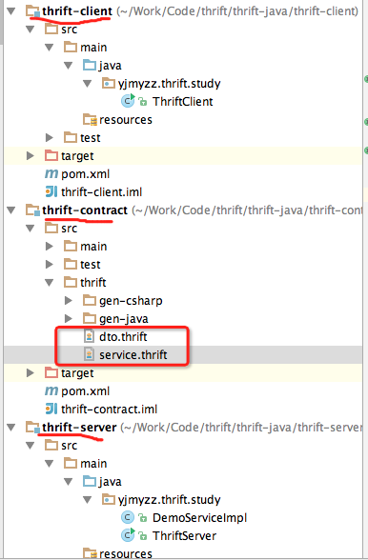Click DemoServiceImpl class icon
368x560 pixels.
pos(128,517)
